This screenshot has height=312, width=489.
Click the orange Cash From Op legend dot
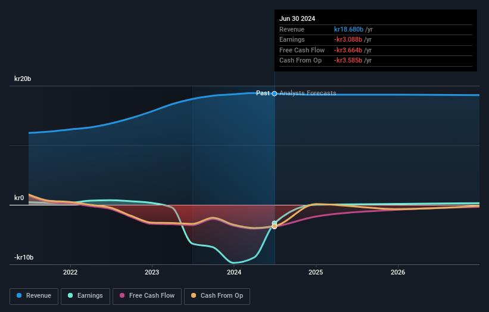point(194,295)
